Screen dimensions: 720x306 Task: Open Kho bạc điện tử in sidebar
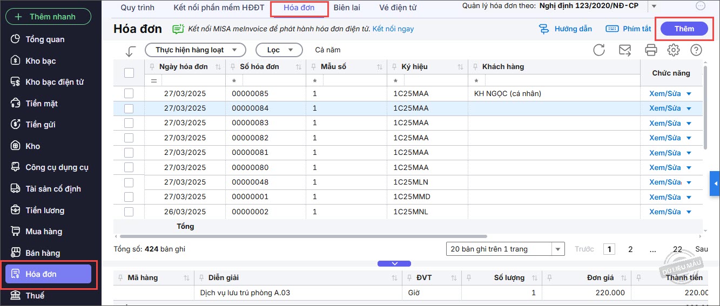(x=54, y=82)
